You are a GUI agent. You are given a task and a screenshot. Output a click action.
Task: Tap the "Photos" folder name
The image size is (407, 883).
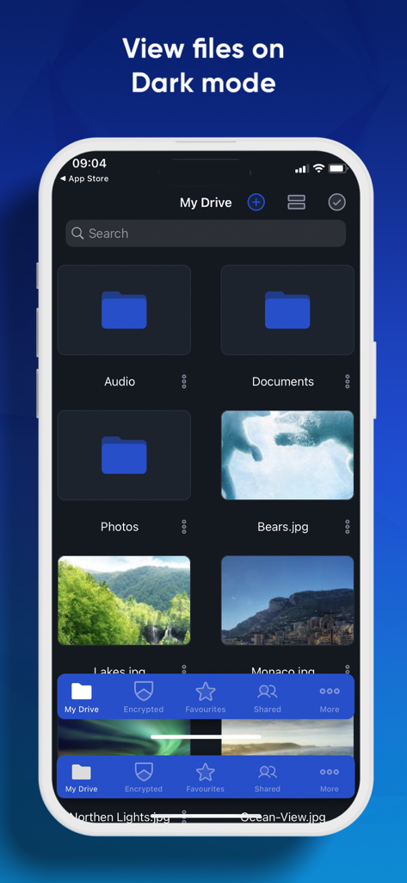tap(120, 527)
